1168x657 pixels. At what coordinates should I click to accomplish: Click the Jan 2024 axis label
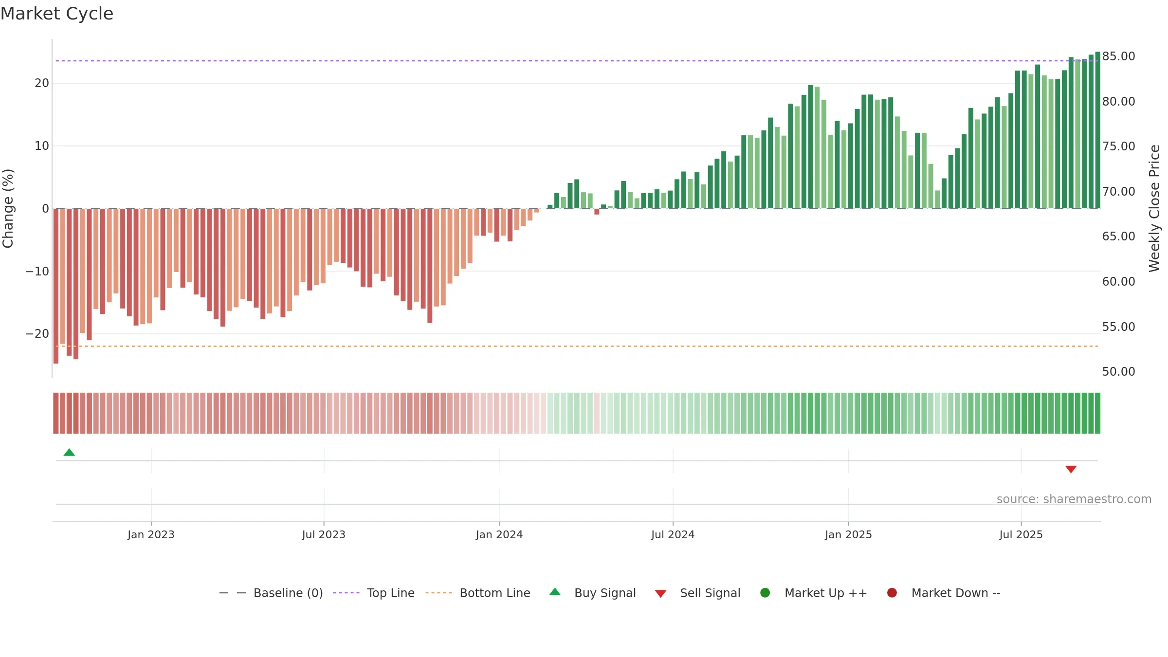click(x=499, y=534)
